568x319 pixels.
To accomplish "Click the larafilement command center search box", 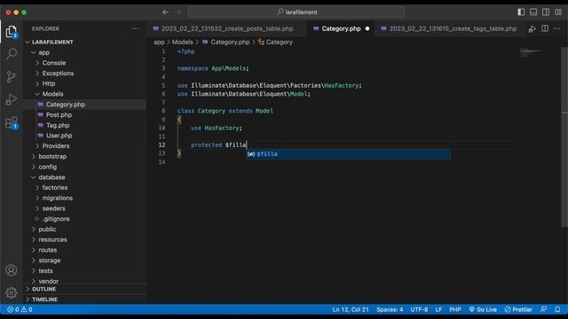I will tap(296, 12).
